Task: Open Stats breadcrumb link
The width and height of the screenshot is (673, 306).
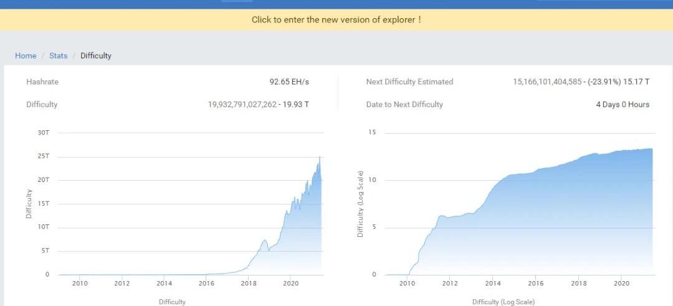Action: tap(58, 55)
